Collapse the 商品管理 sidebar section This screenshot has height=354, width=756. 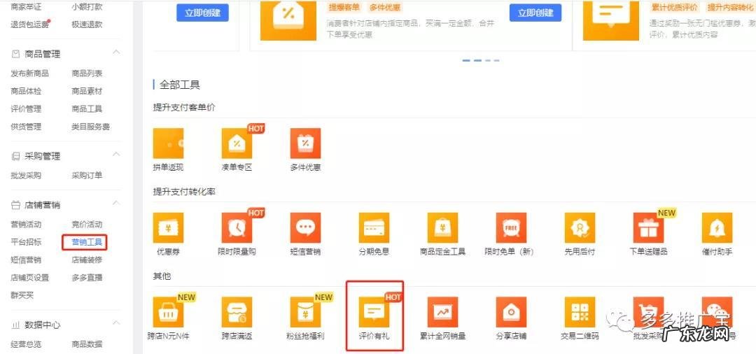point(116,52)
